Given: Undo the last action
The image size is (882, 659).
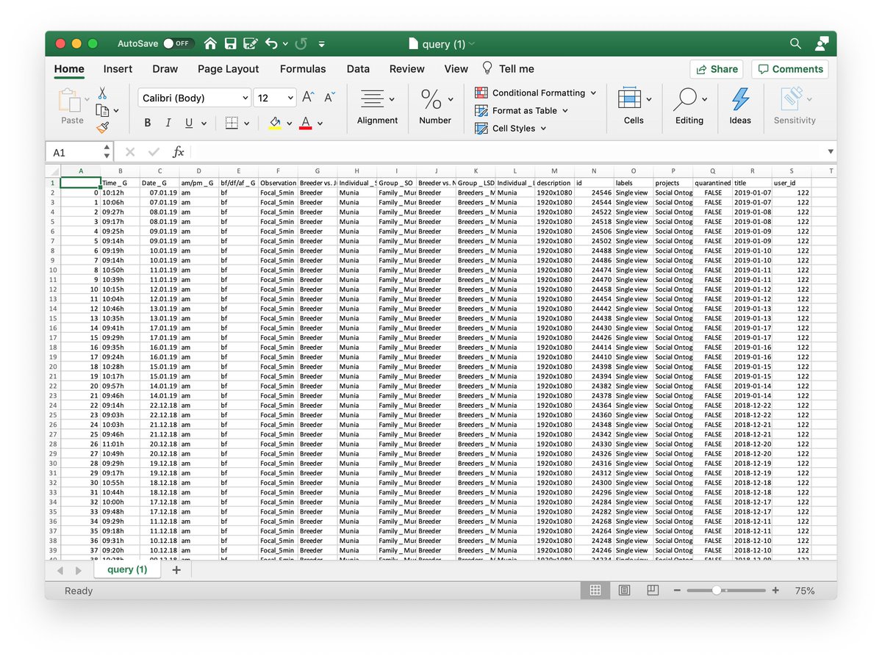Looking at the screenshot, I should point(270,43).
